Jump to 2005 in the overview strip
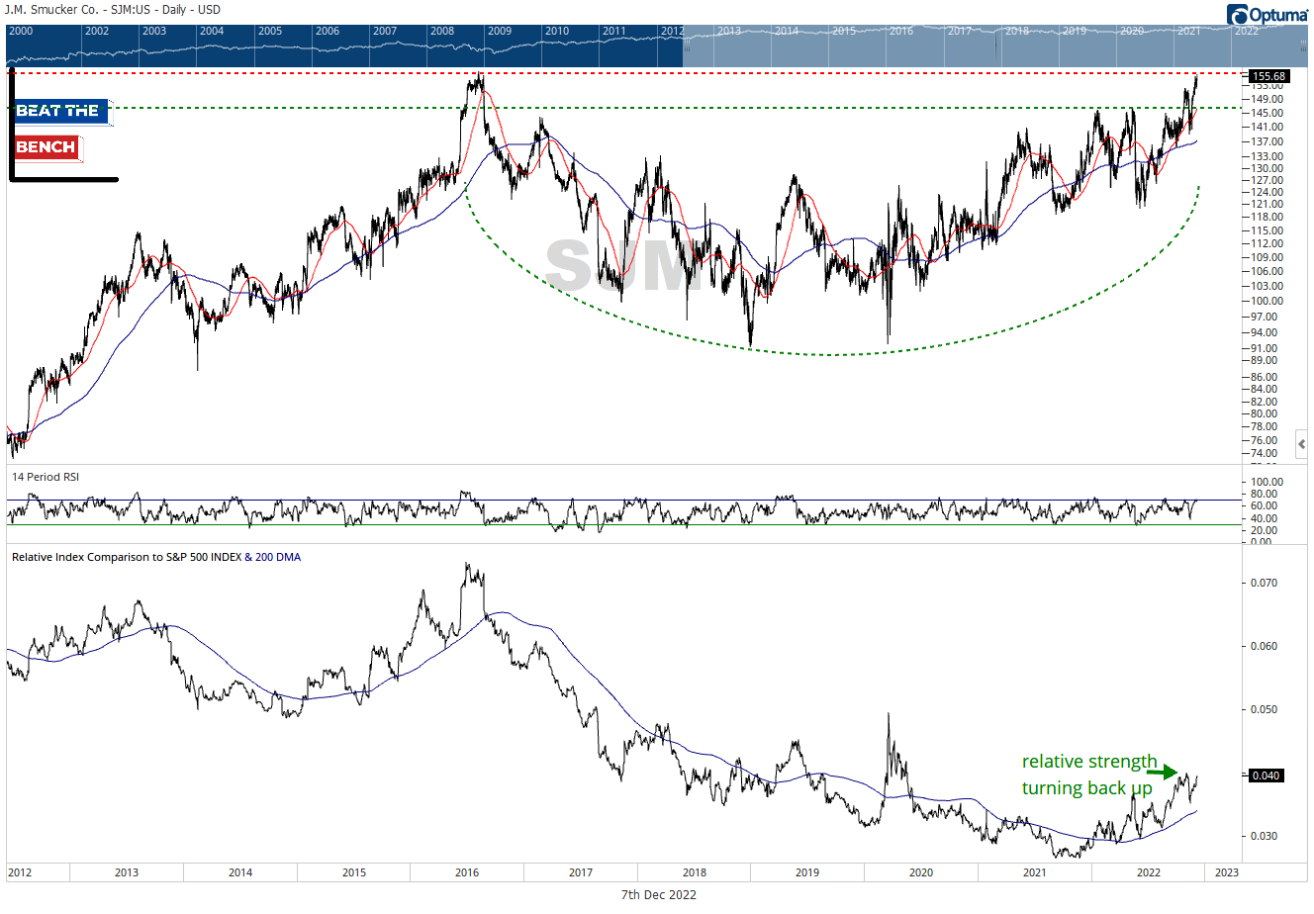The image size is (1314, 914). 270,31
